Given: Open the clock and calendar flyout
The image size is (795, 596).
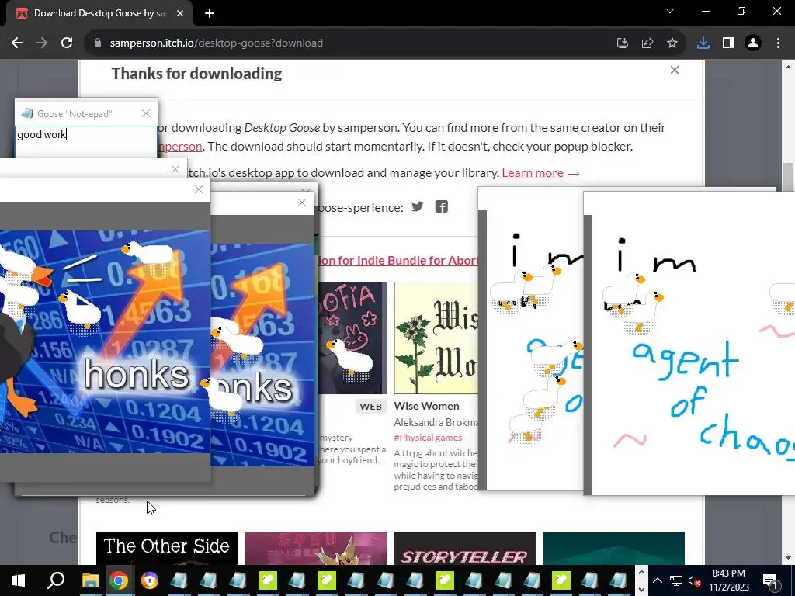Looking at the screenshot, I should [728, 580].
